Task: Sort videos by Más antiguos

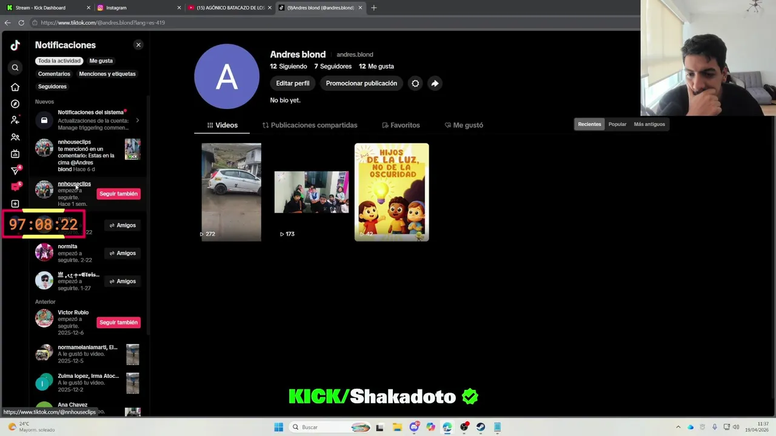Action: 649,124
